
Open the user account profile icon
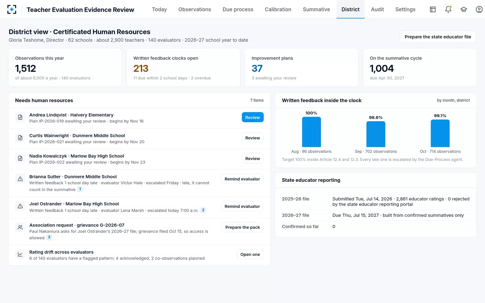[479, 9]
